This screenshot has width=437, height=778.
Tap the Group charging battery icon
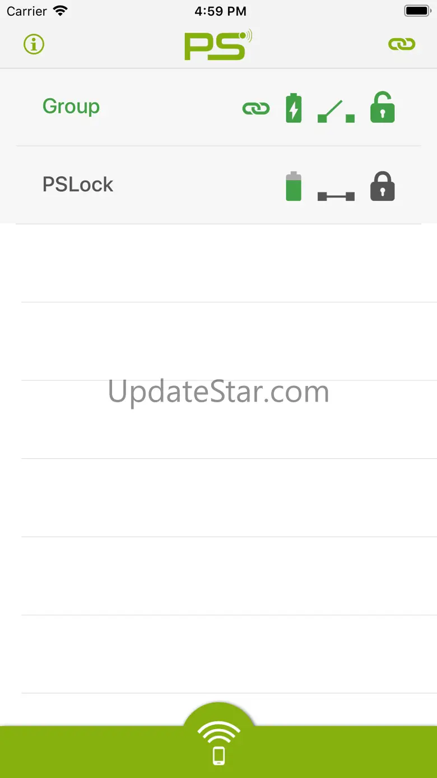tap(294, 108)
